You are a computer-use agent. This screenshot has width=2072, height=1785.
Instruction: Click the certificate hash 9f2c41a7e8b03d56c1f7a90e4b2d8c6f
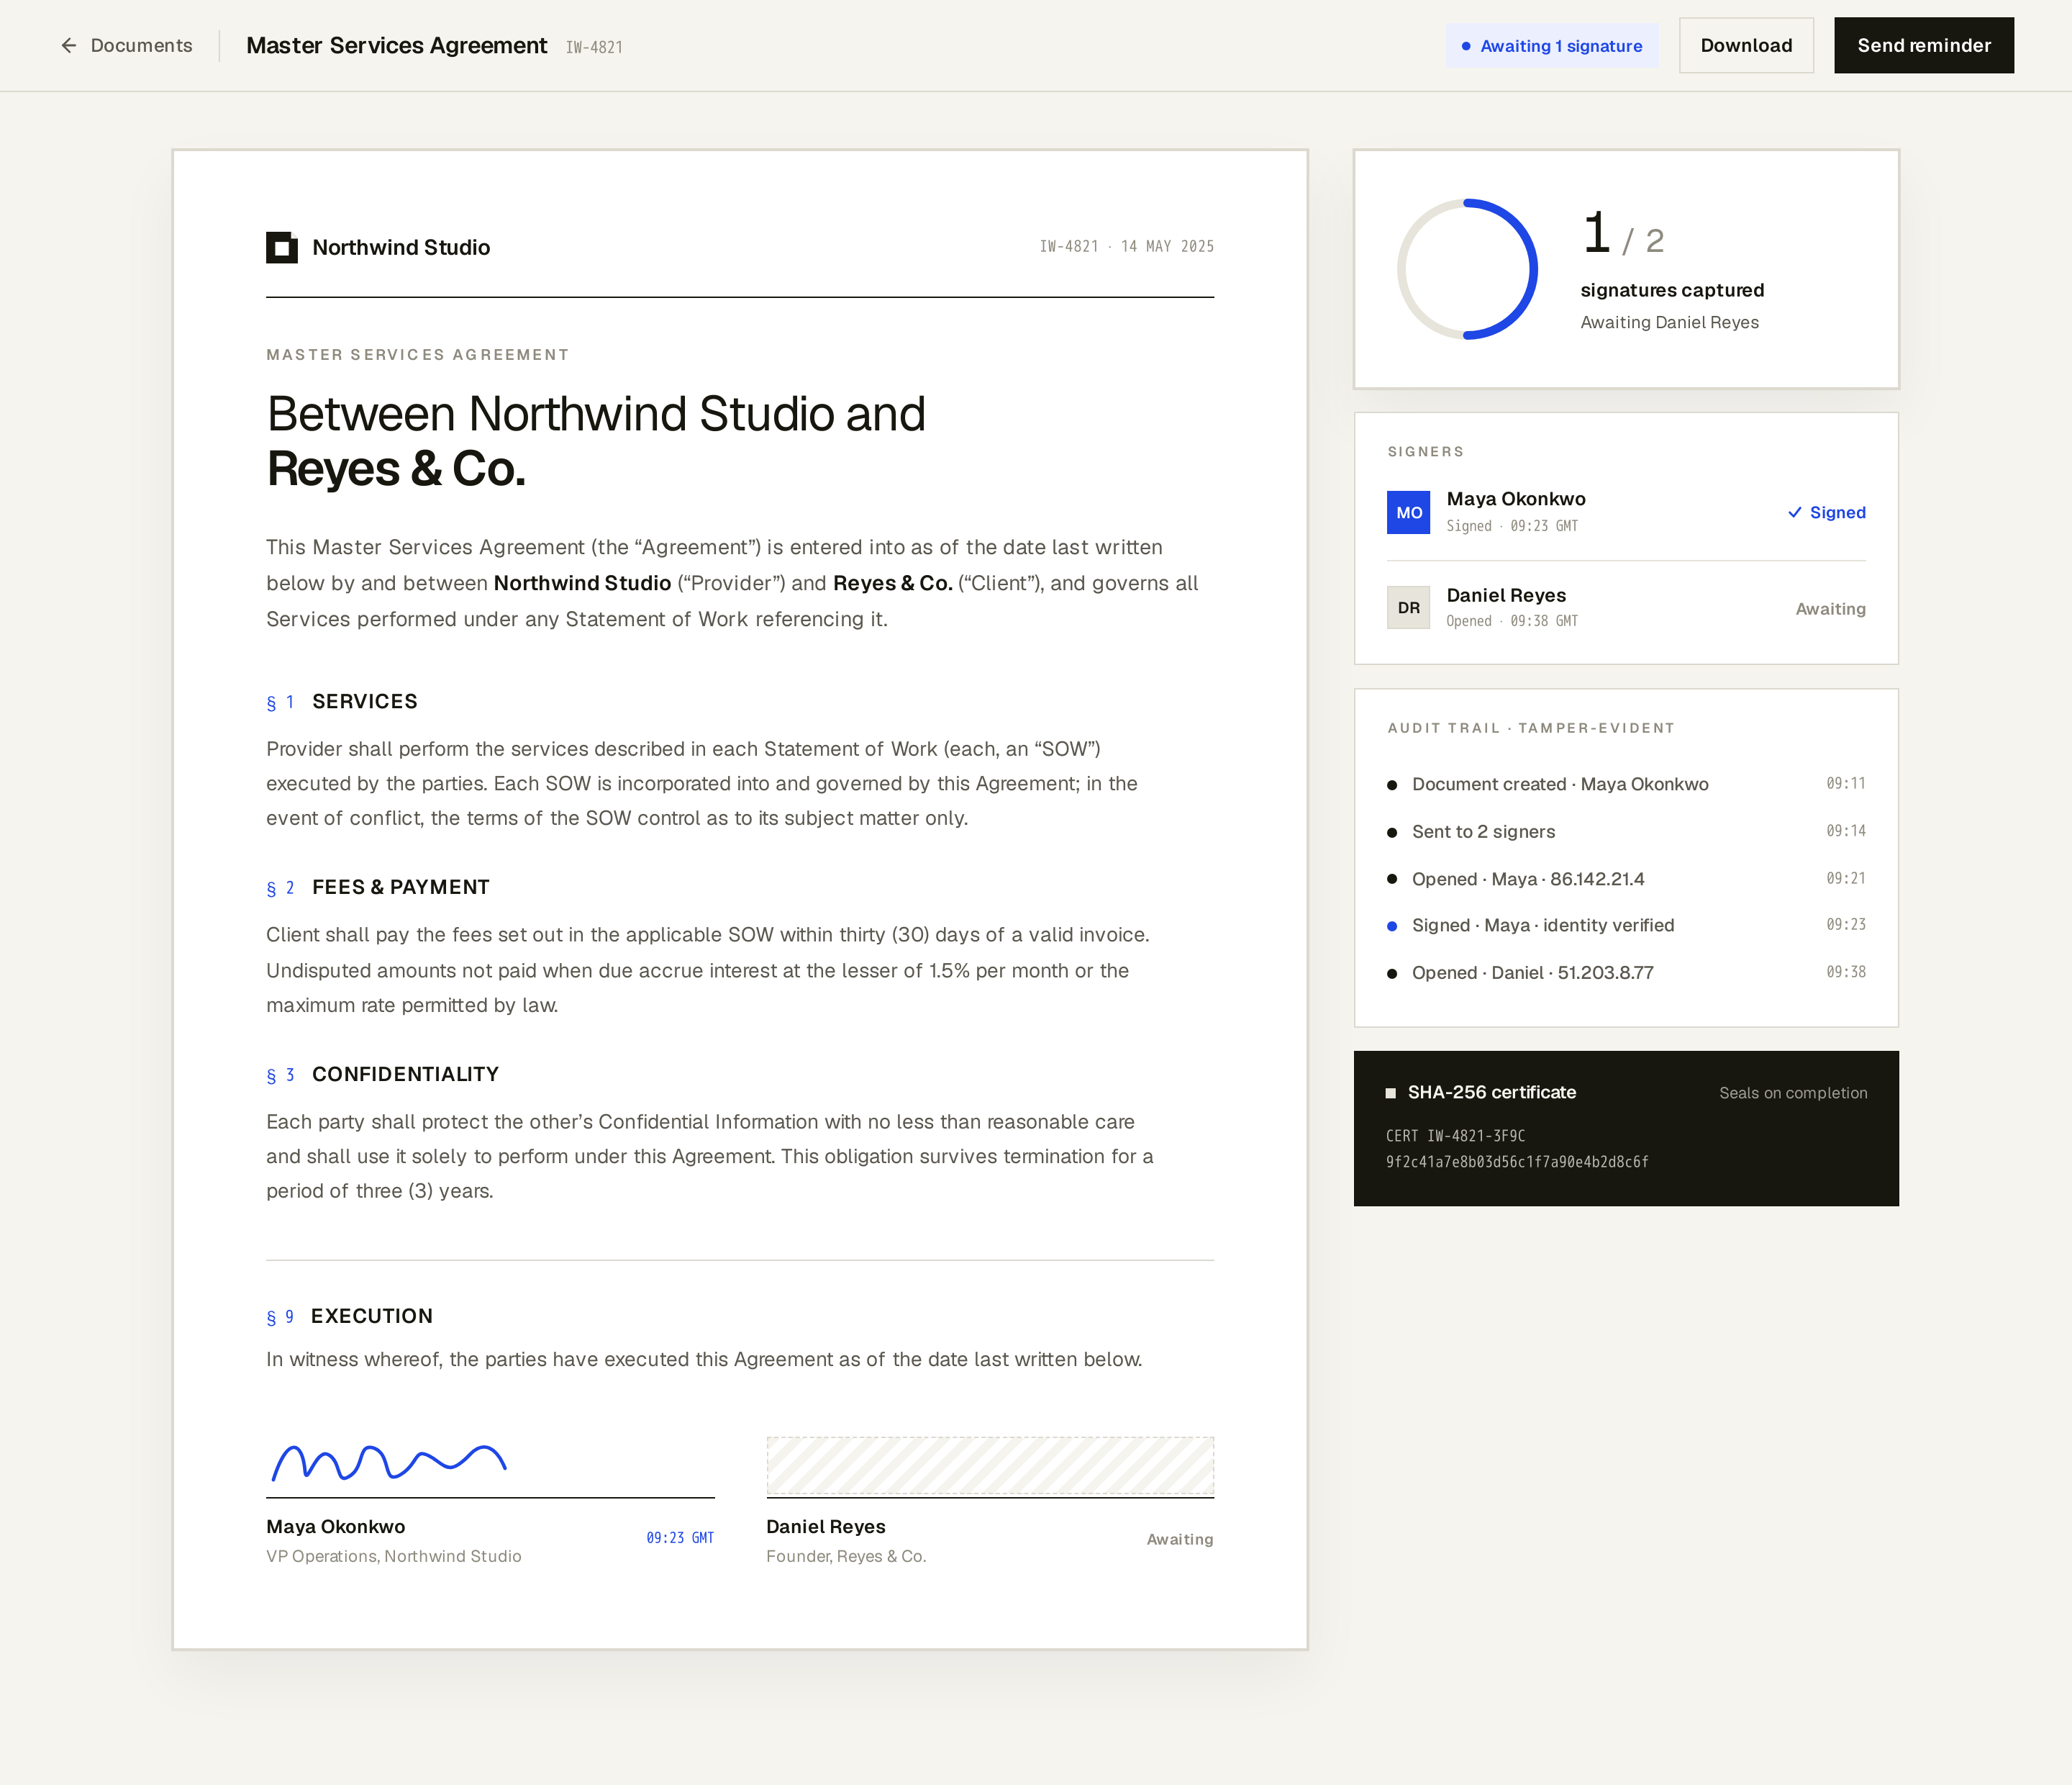coord(1517,1162)
